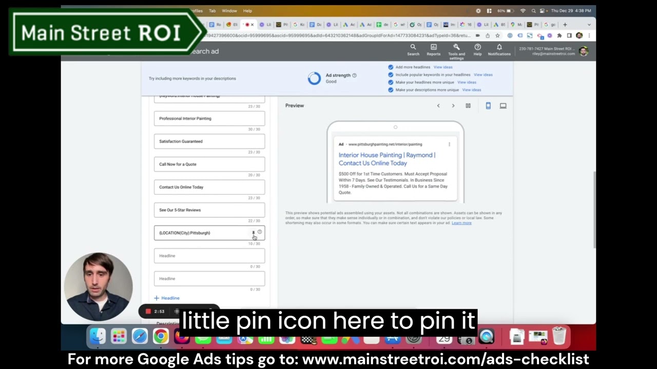Open the Help question mark icon
657x369 pixels.
pyautogui.click(x=477, y=50)
